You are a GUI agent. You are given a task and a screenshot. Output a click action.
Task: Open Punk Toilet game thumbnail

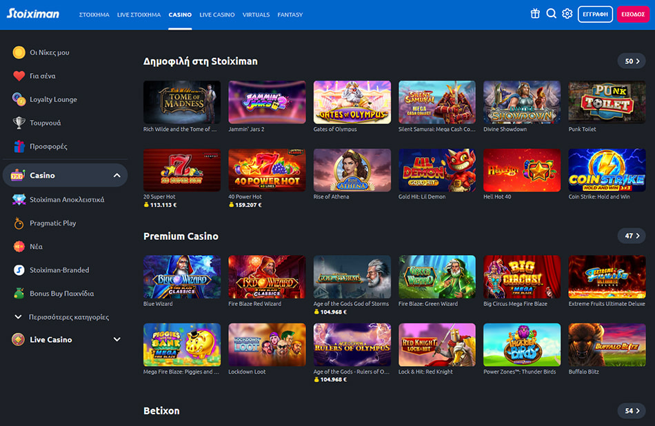pyautogui.click(x=607, y=102)
